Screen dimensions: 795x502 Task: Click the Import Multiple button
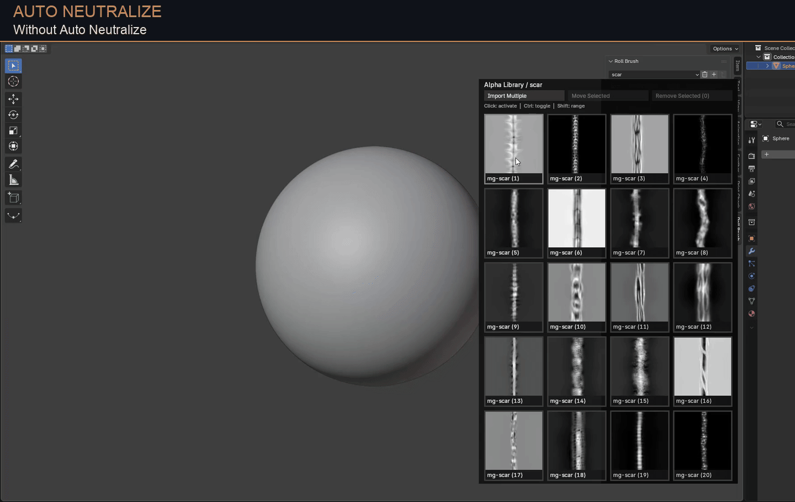[524, 96]
